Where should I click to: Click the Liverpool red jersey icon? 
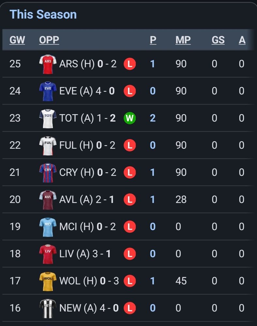[x=48, y=254]
